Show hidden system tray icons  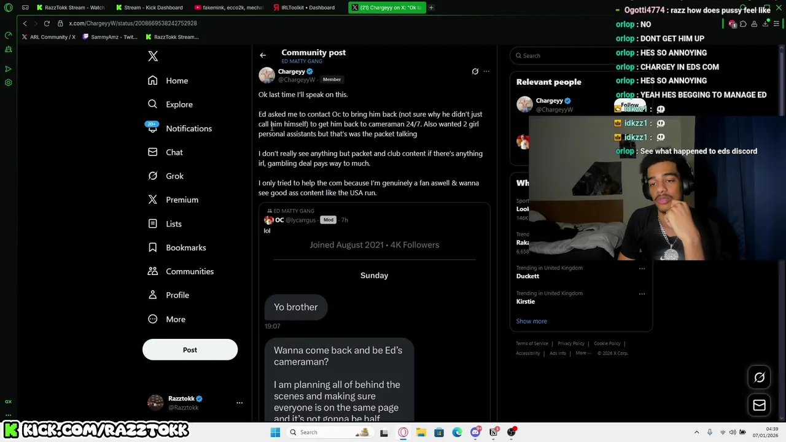(696, 432)
